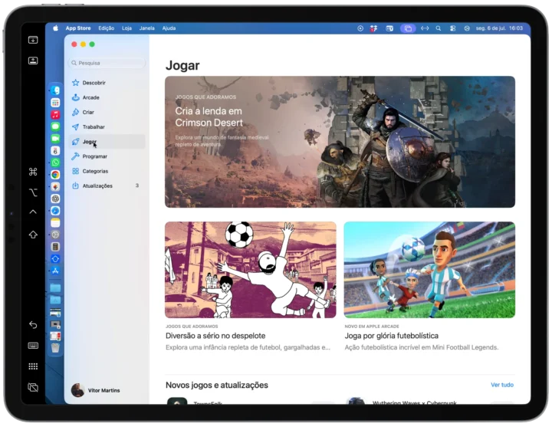Click the Atualizações download icon
552x427 pixels.
(x=75, y=186)
